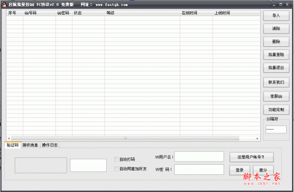294x192 pixels.
Task: Maximize the application window
Action: point(281,4)
